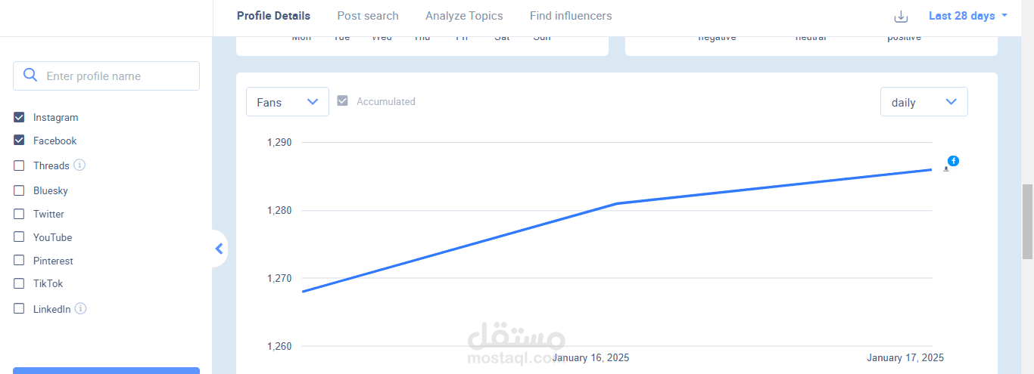Click the search magnifier icon
The width and height of the screenshot is (1034, 374).
[30, 76]
